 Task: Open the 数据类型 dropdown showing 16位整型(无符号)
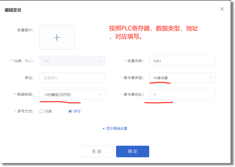pyautogui.click(x=72, y=95)
